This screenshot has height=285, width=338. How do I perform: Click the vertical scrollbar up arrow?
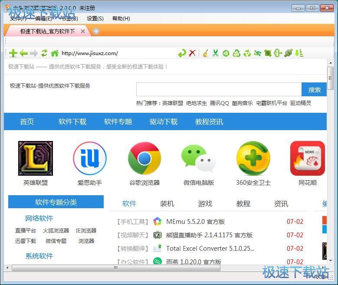331,63
